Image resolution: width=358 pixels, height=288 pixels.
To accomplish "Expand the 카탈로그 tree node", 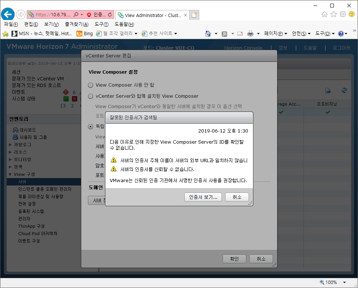I will click(10, 145).
